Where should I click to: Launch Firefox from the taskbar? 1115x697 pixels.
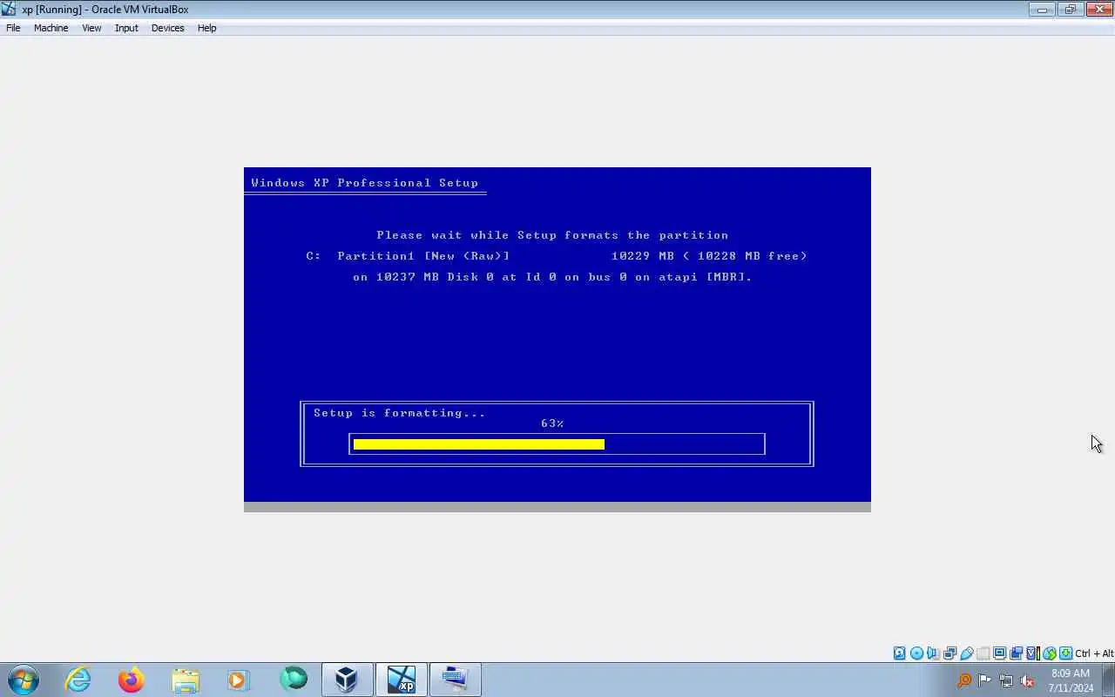pyautogui.click(x=132, y=680)
